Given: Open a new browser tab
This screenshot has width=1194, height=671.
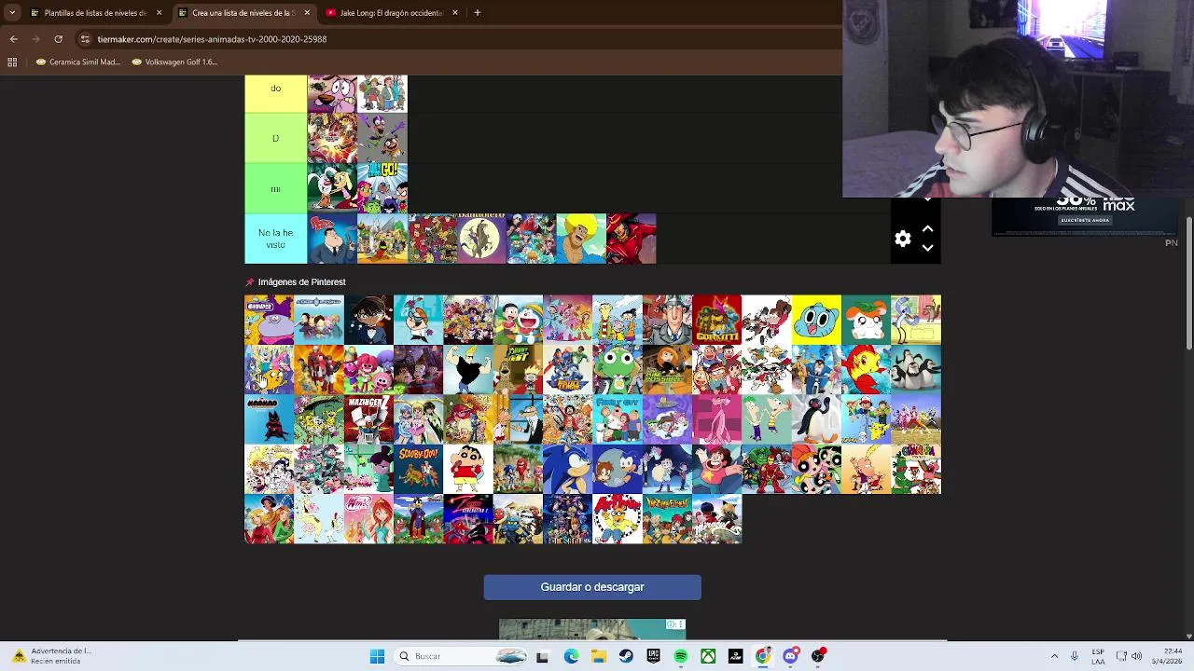Looking at the screenshot, I should (x=477, y=13).
